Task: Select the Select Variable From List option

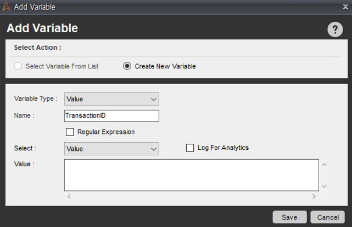Action: pos(19,66)
